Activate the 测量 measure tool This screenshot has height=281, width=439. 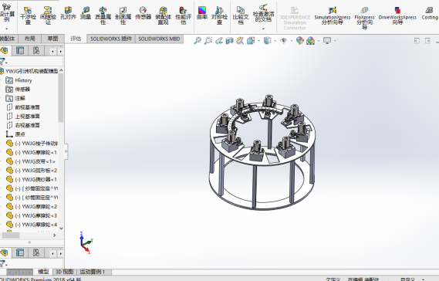point(86,13)
